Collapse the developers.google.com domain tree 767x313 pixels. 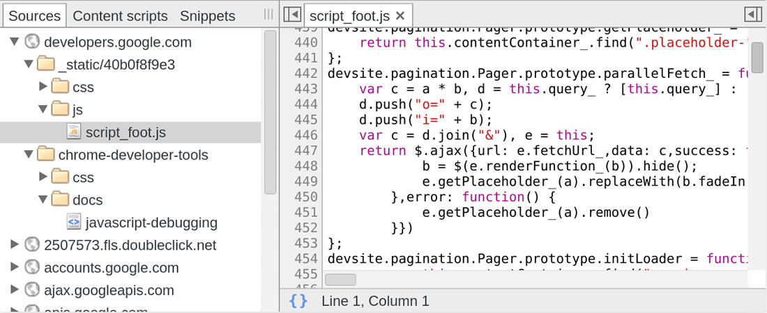[x=14, y=42]
